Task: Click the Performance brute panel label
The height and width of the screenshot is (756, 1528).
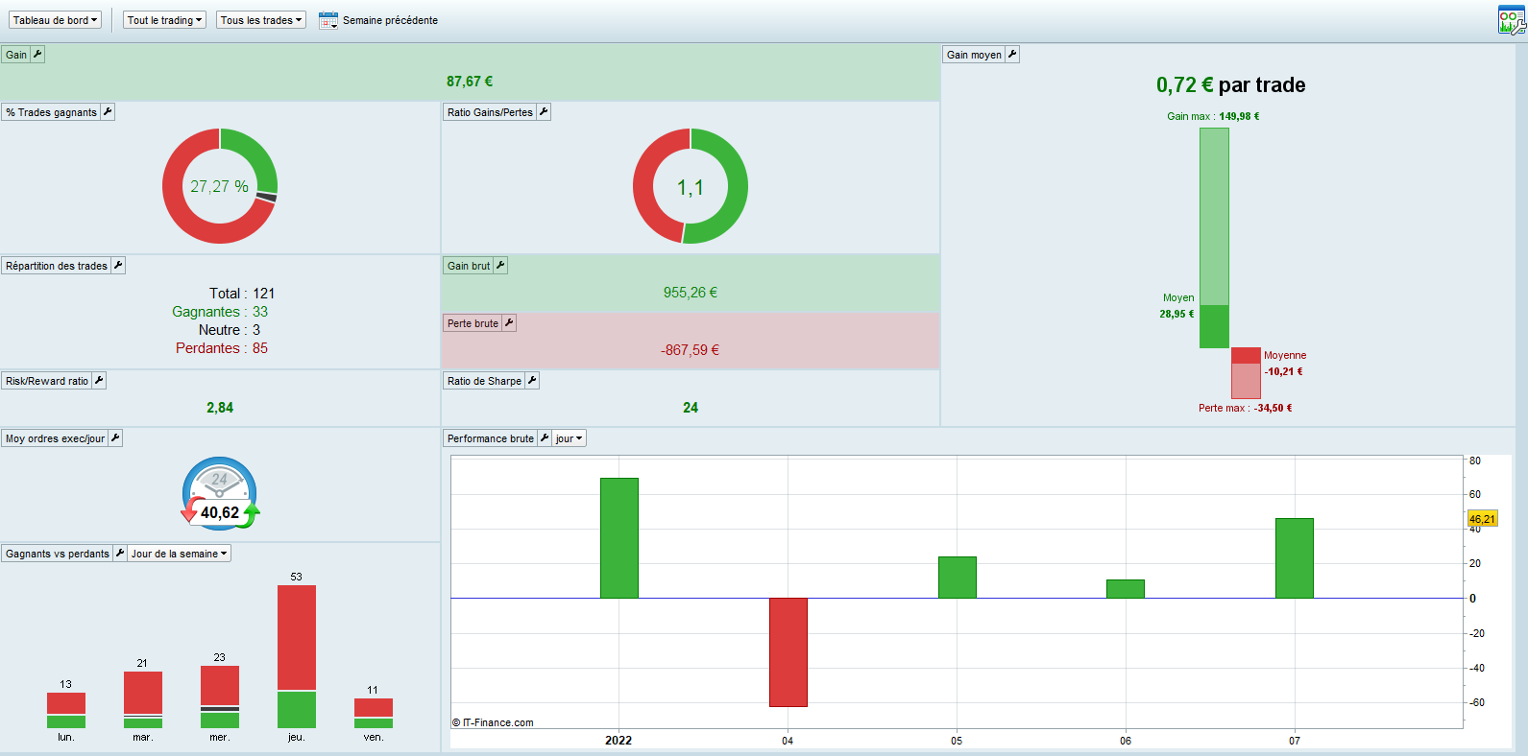Action: click(x=490, y=438)
